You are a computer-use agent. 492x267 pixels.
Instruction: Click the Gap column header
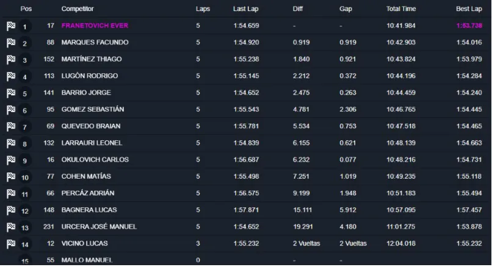point(345,9)
